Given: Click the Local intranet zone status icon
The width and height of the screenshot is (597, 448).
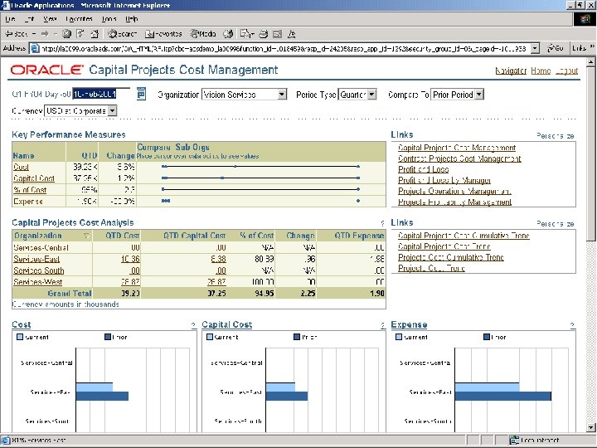Looking at the screenshot, I should point(514,440).
